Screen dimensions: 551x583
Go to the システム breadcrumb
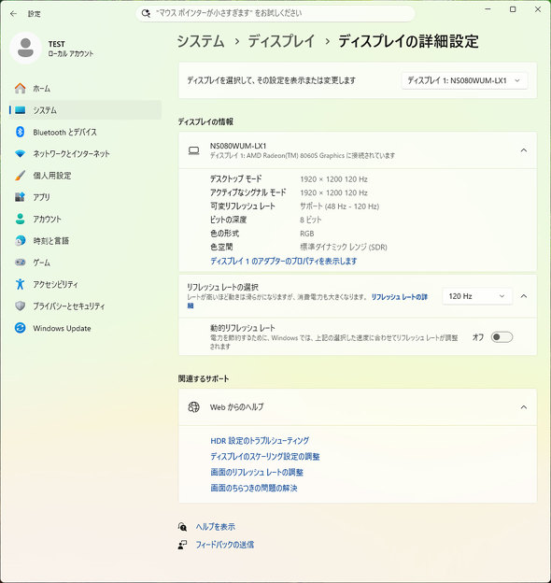[x=201, y=41]
